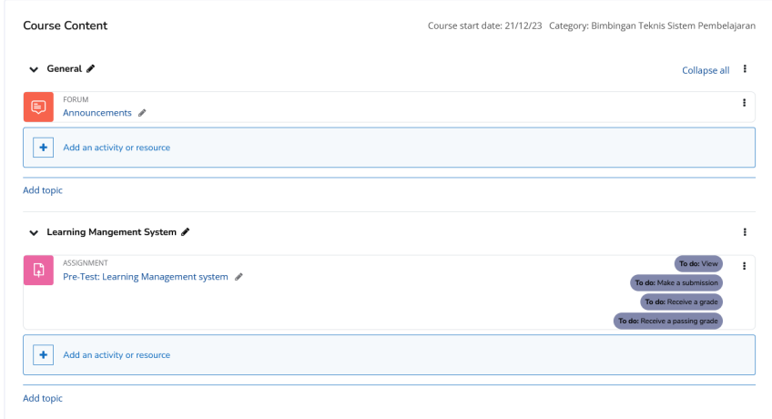772x419 pixels.
Task: Click pencil beside Pre-Test assignment title
Action: pos(239,277)
